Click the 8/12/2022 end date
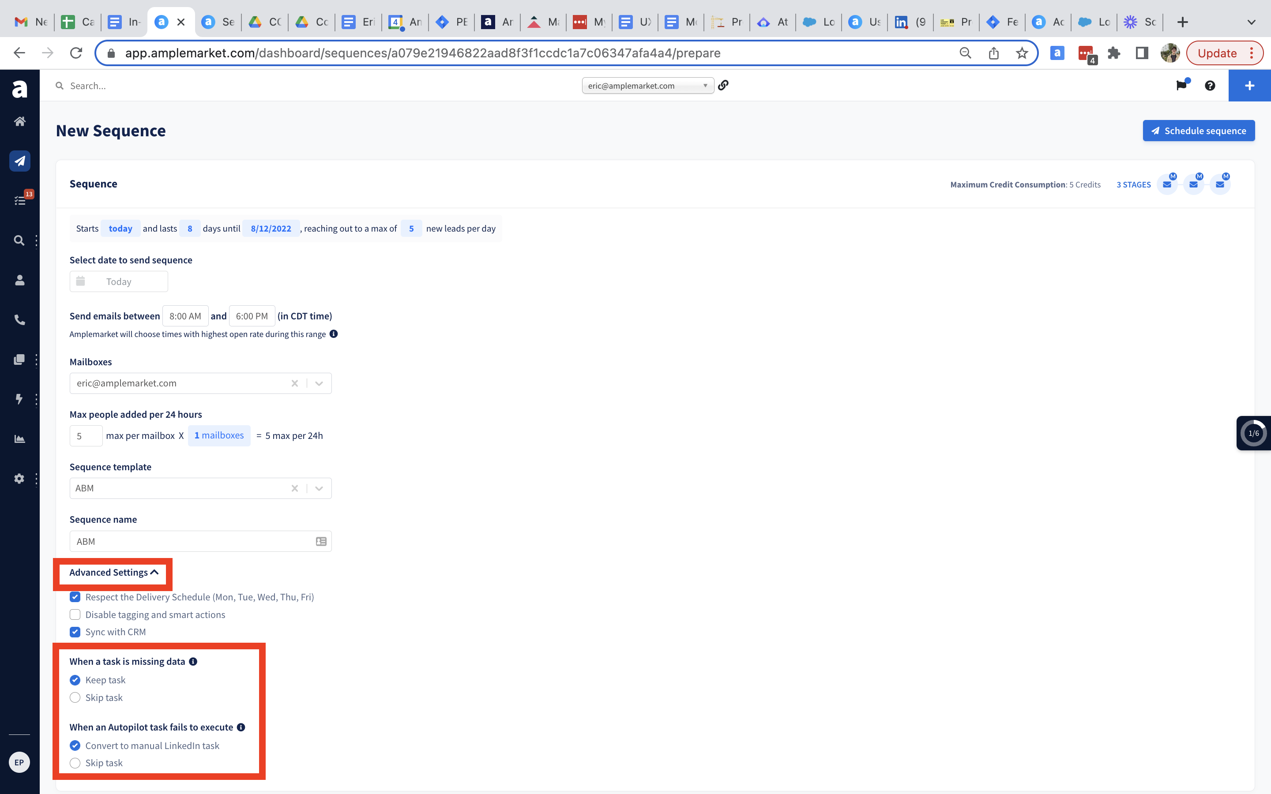 point(271,228)
